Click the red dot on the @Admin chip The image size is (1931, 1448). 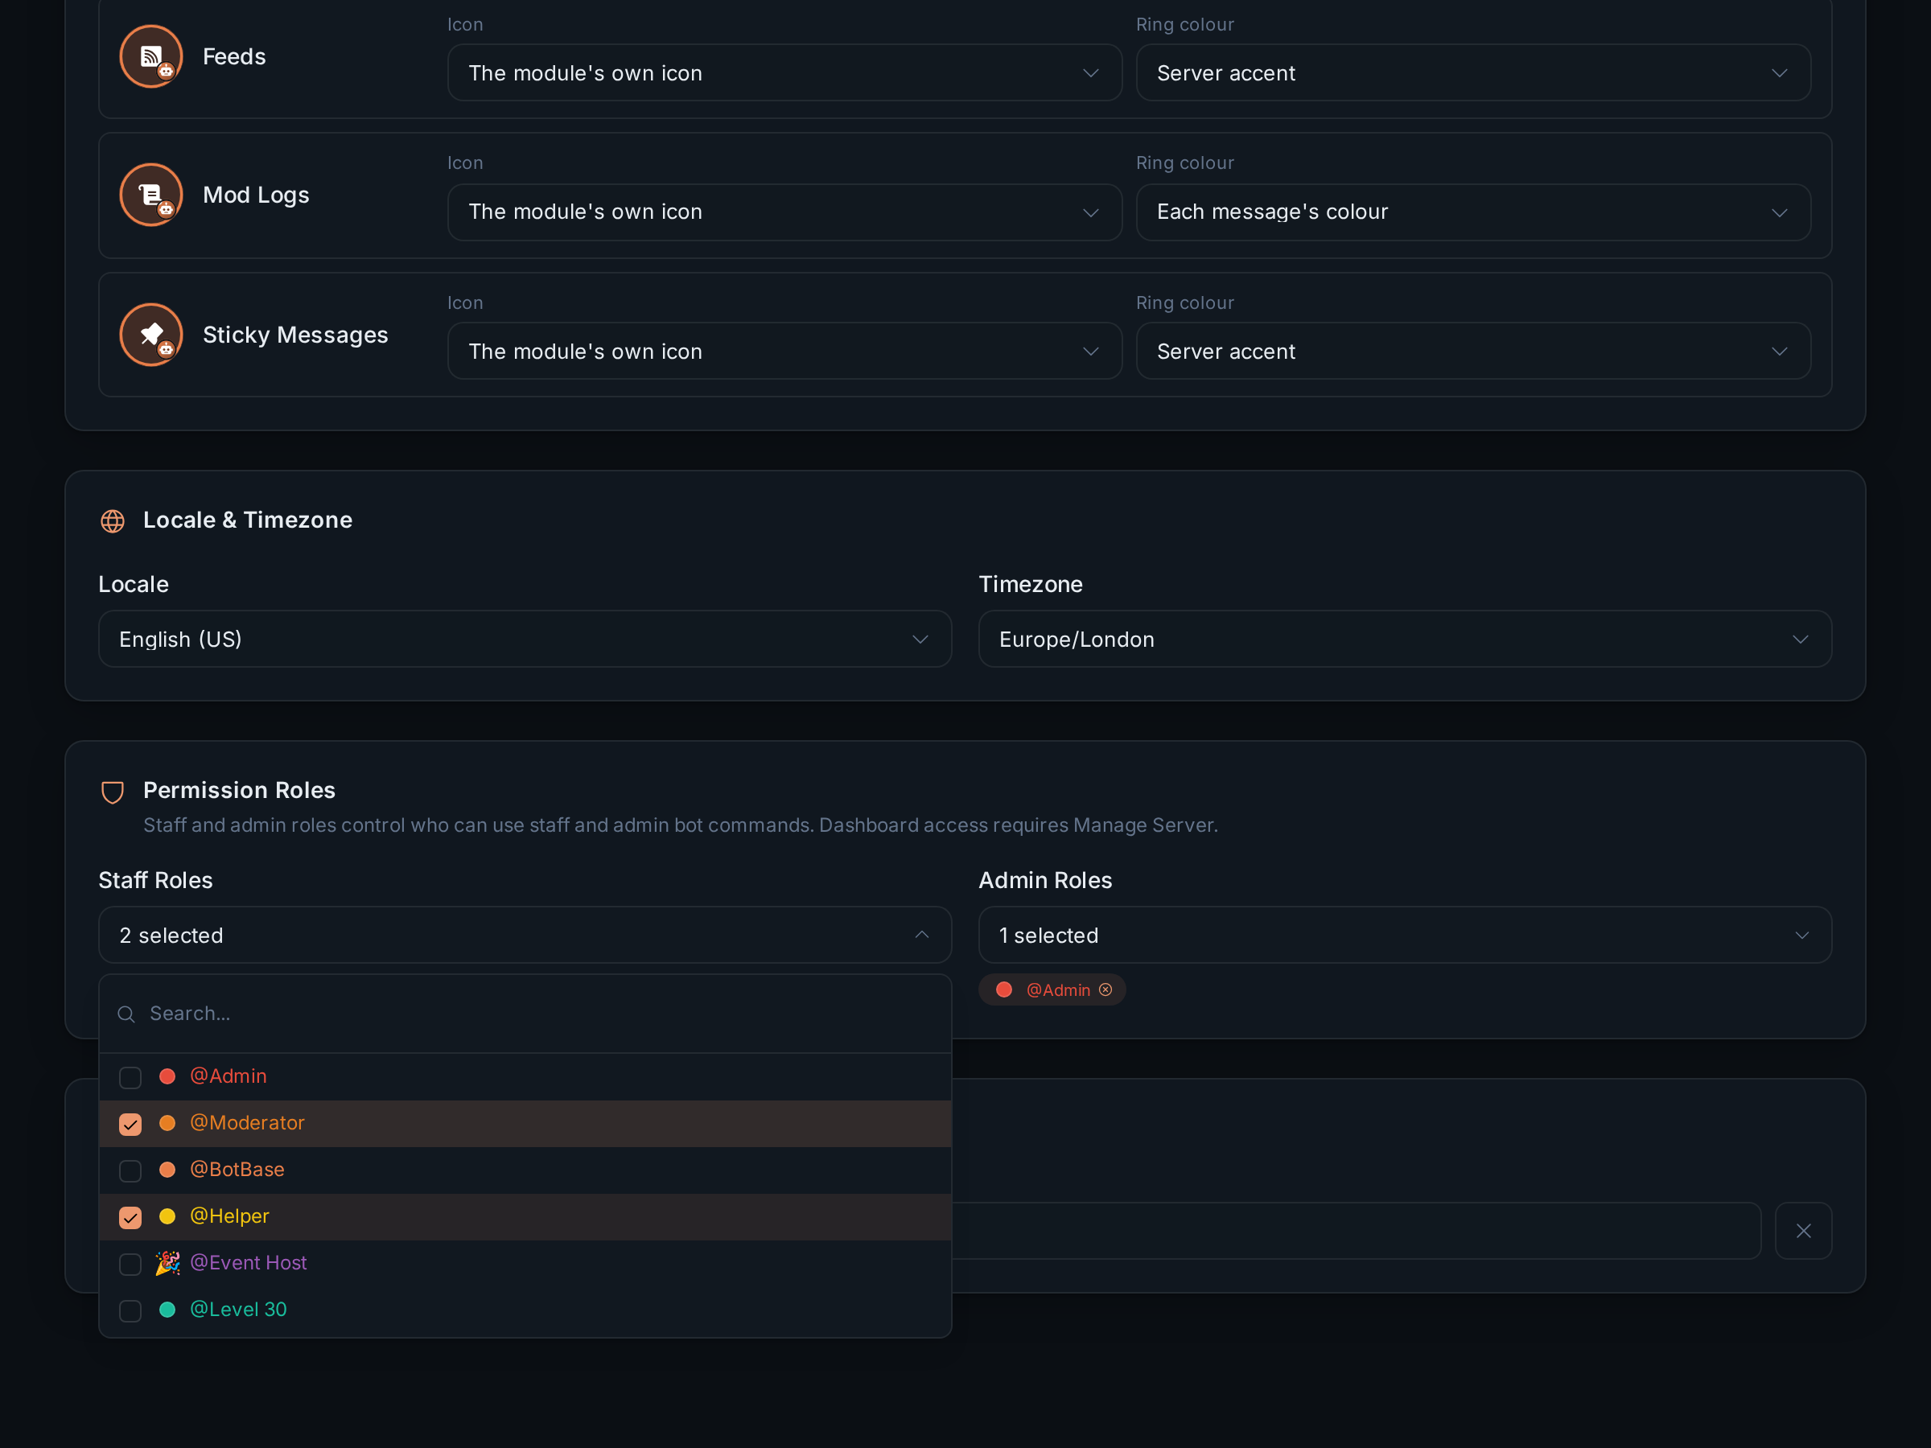[1004, 989]
